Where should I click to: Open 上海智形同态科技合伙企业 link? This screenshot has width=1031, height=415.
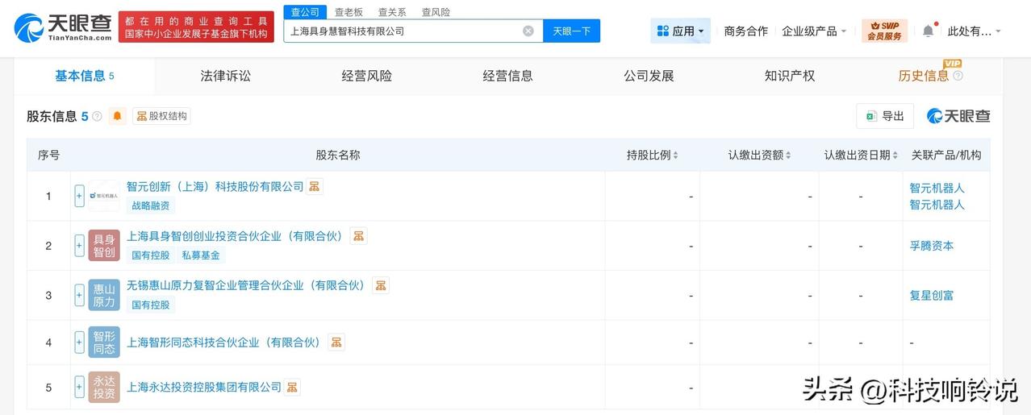point(226,342)
